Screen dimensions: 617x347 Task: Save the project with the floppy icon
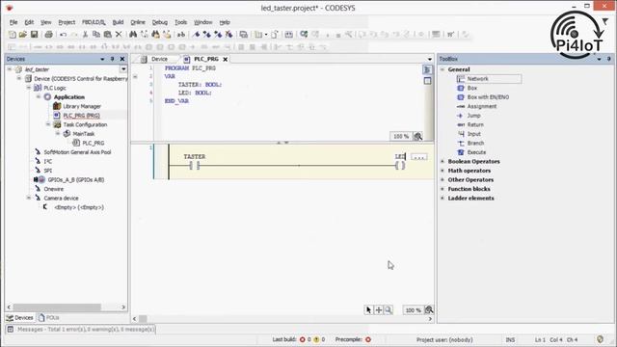35,35
